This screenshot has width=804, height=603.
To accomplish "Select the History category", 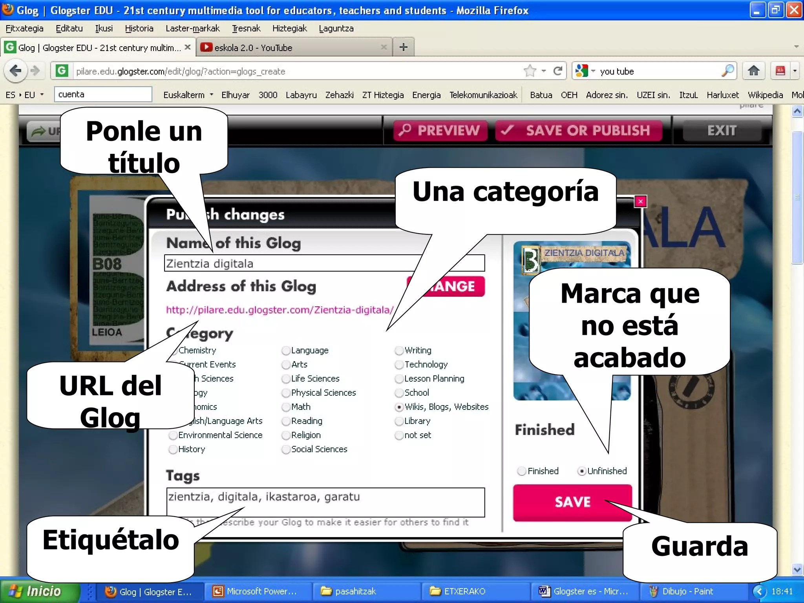I will point(173,449).
